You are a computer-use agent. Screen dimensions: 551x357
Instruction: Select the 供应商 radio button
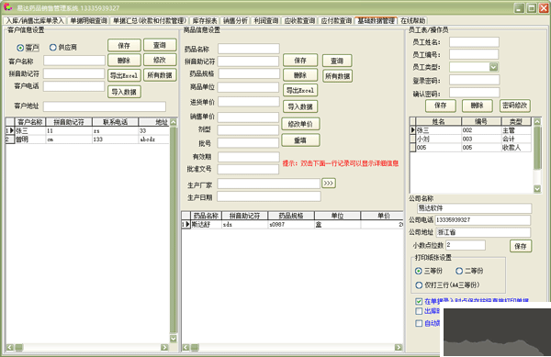52,47
